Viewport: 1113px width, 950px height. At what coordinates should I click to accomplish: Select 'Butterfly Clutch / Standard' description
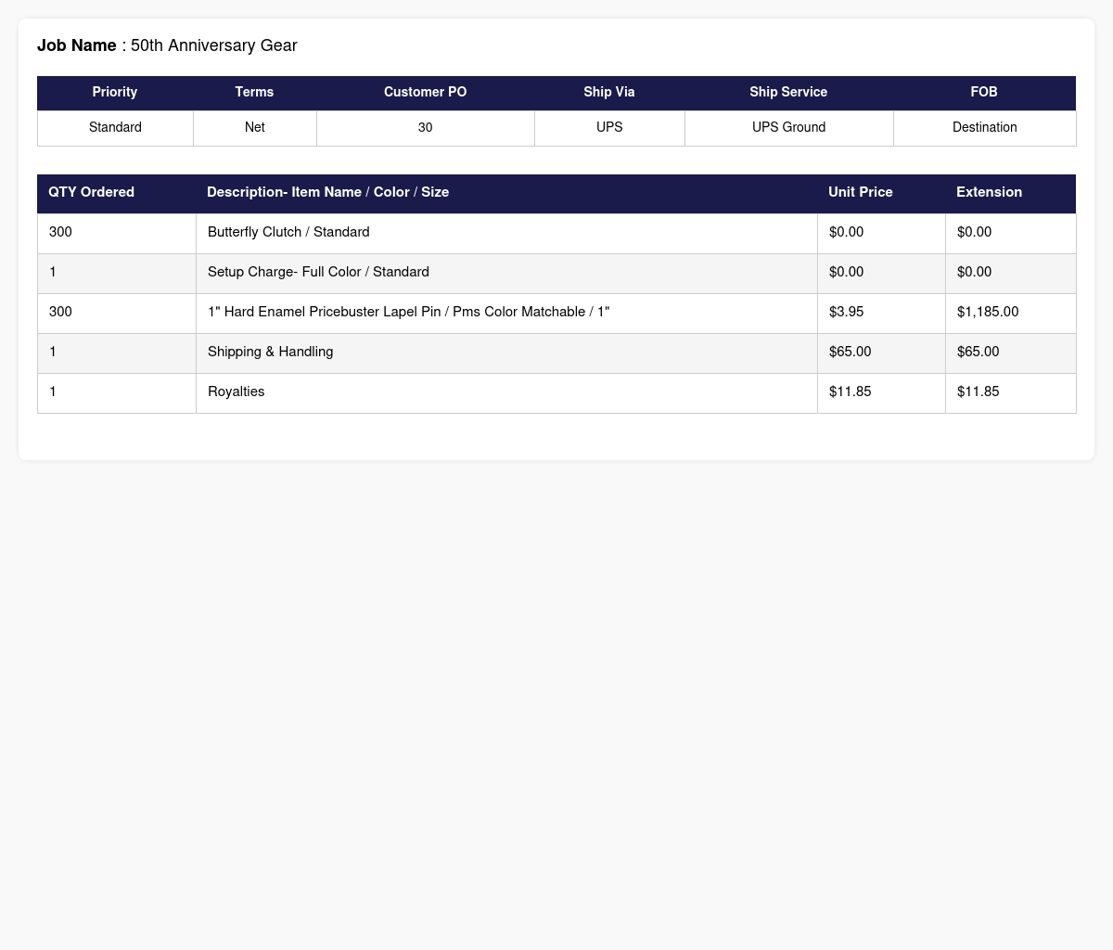[506, 233]
